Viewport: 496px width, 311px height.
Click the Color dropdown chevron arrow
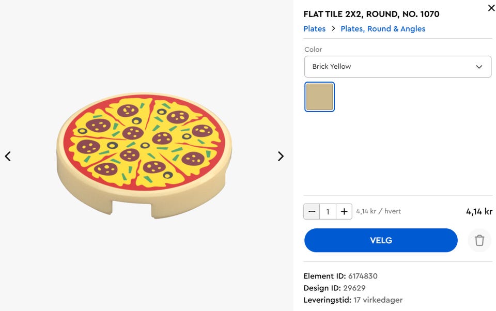479,67
